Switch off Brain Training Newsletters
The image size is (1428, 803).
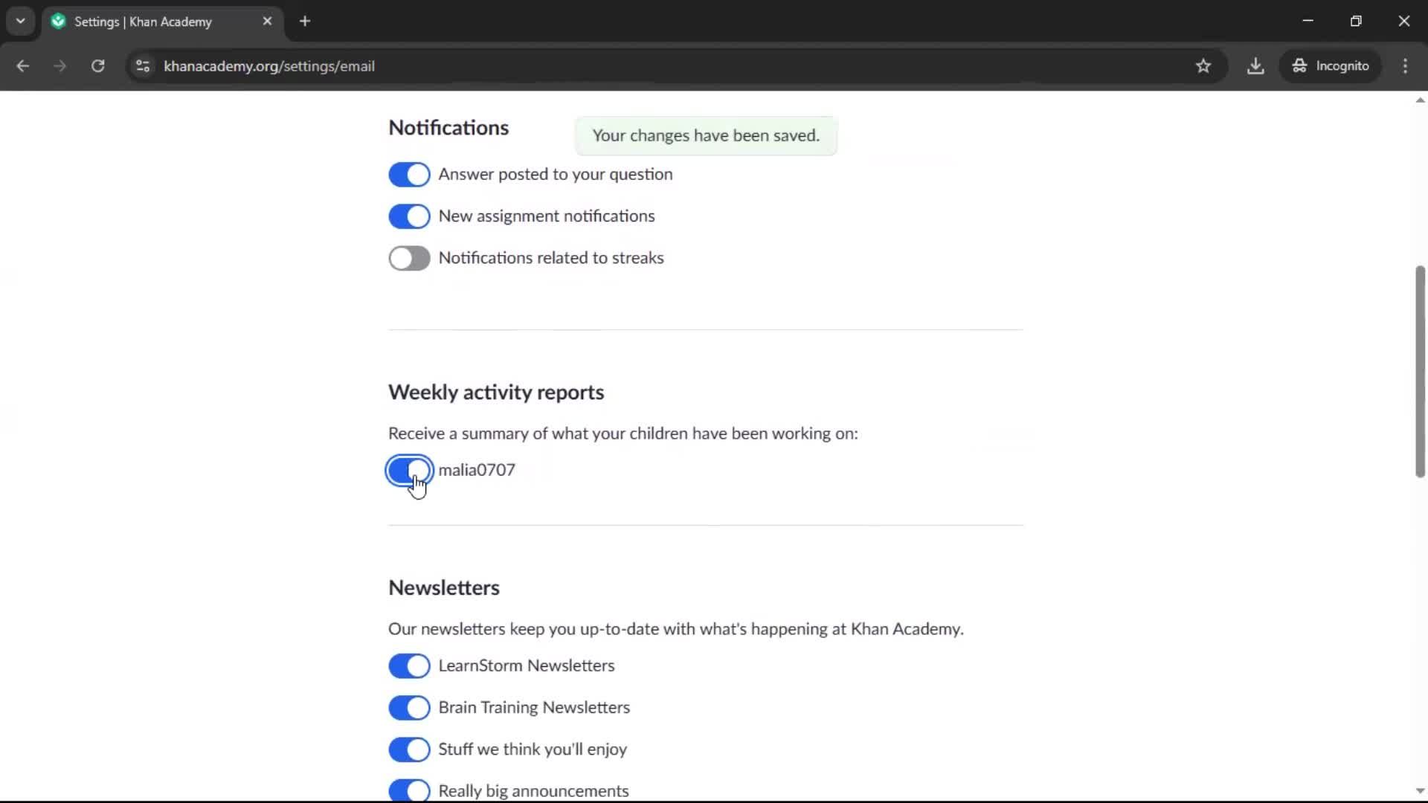409,708
